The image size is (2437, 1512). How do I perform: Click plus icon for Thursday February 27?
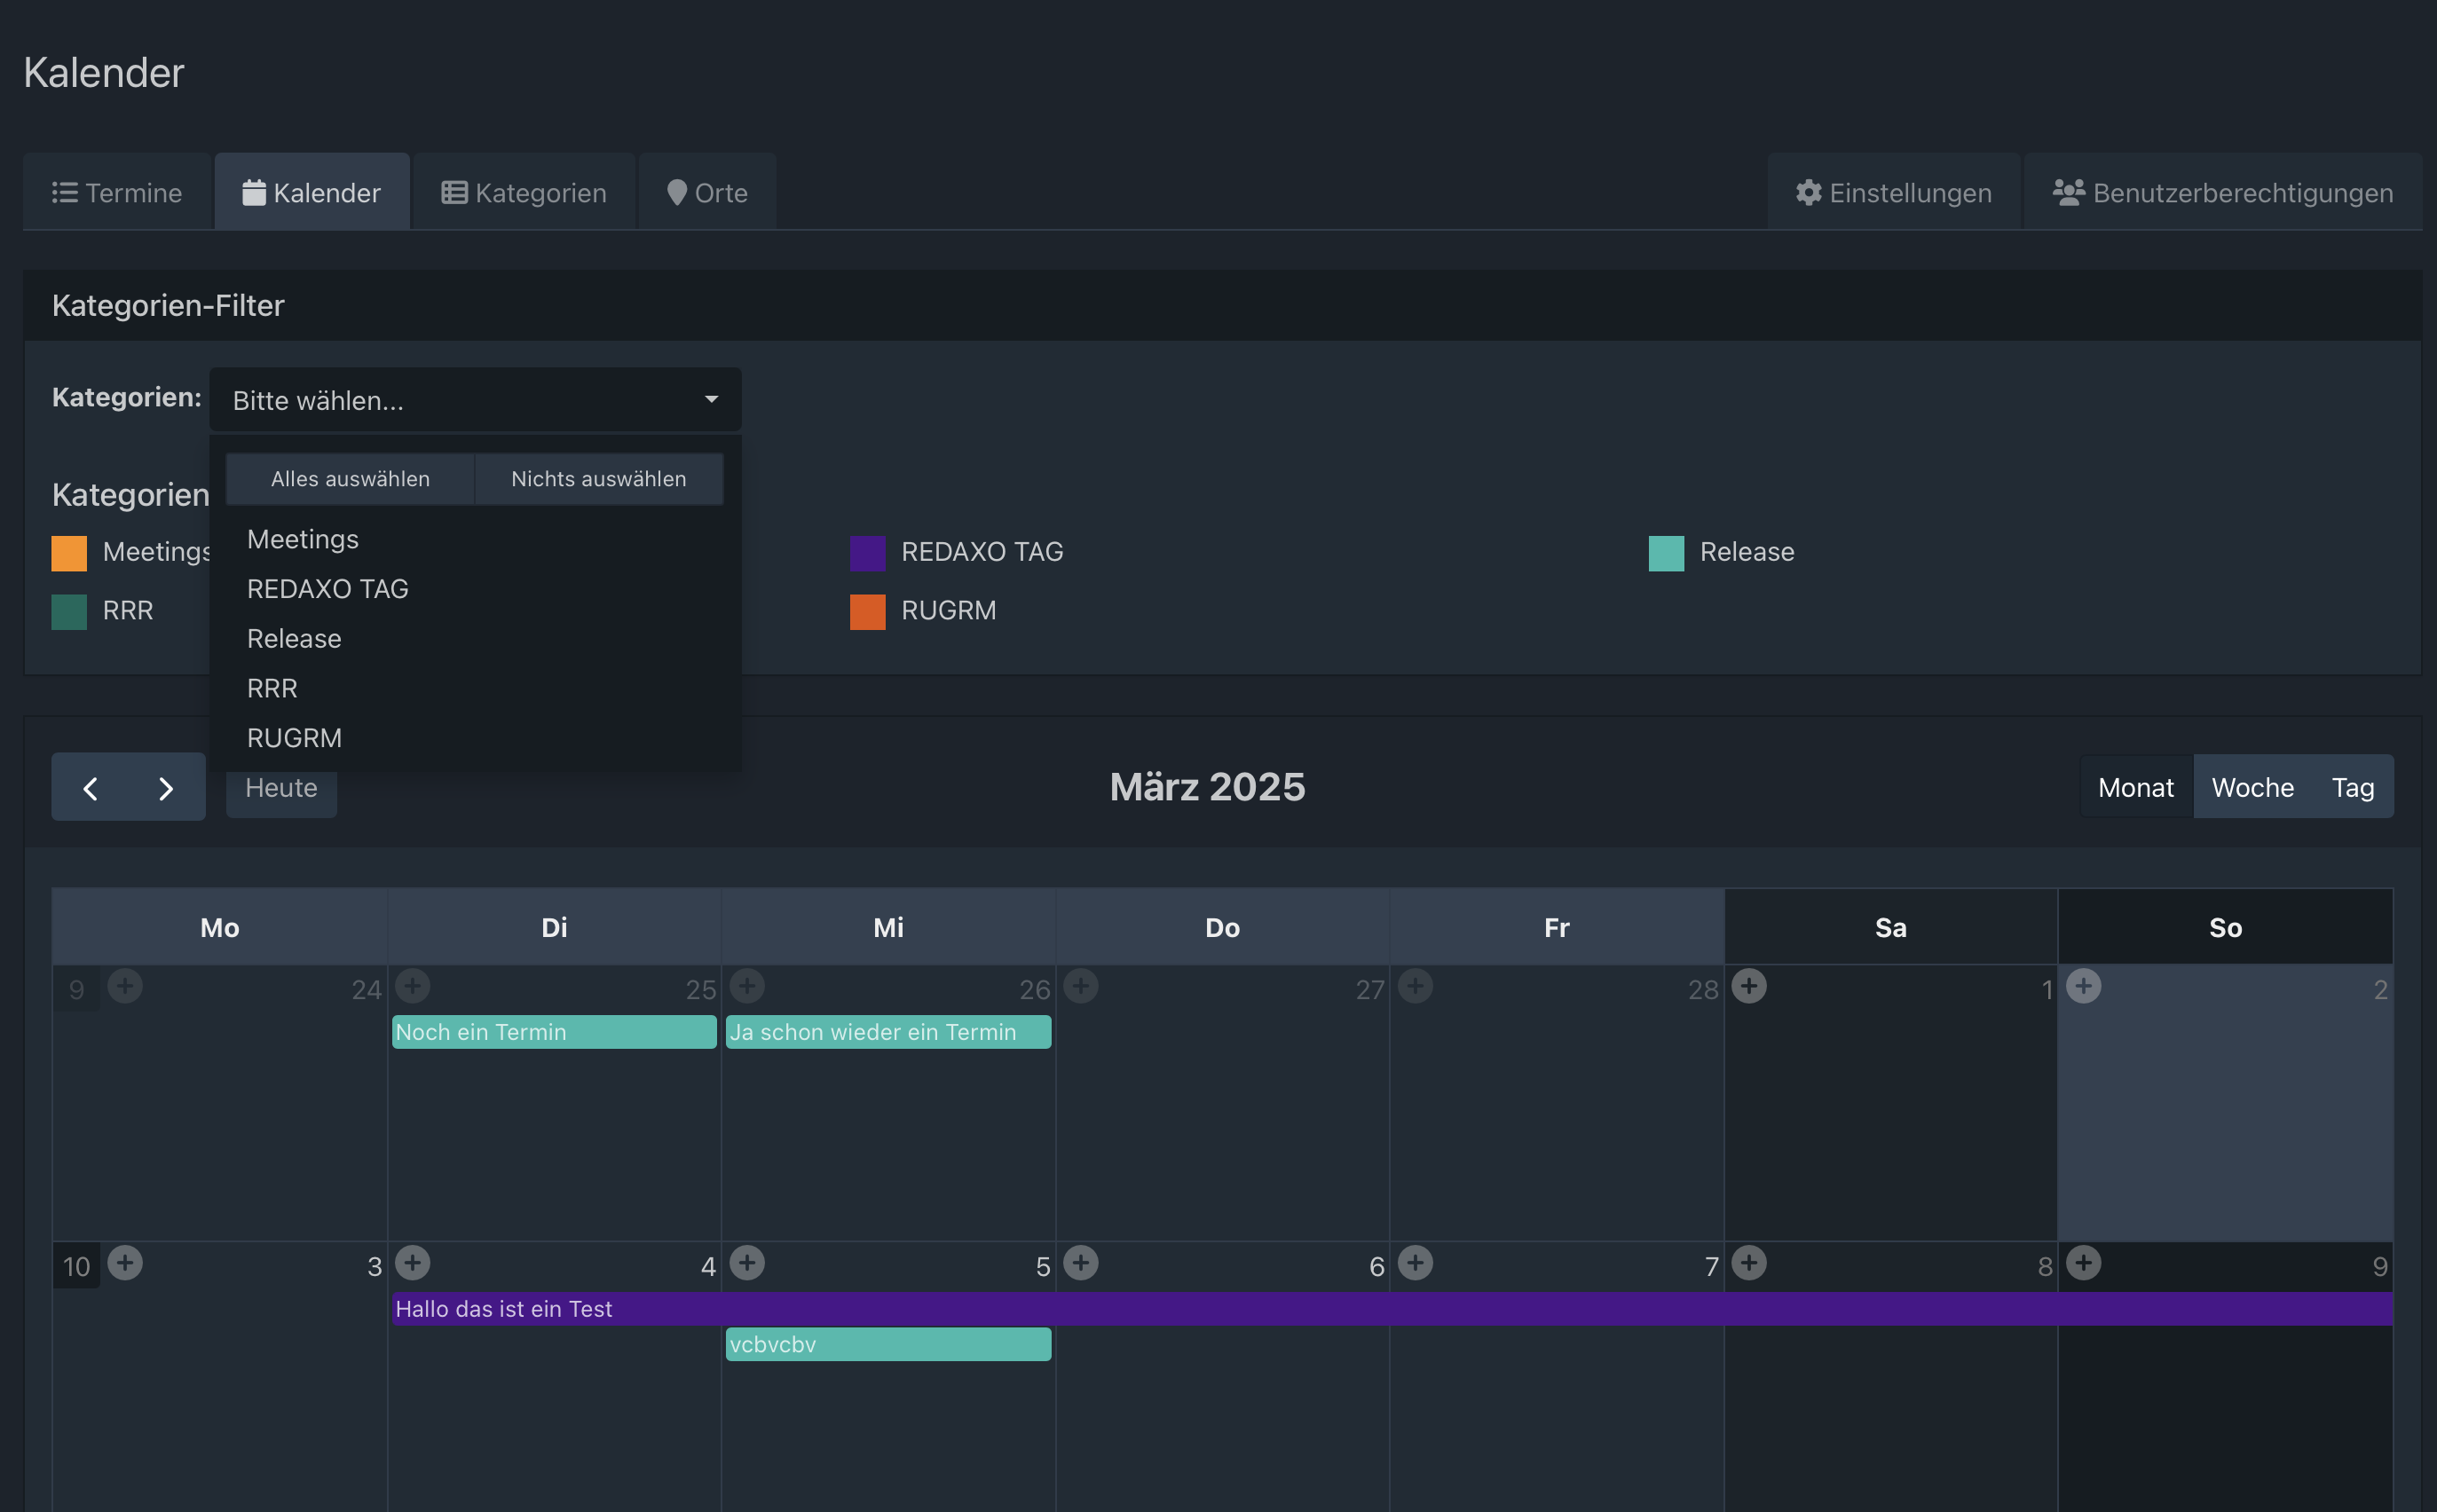(1081, 986)
